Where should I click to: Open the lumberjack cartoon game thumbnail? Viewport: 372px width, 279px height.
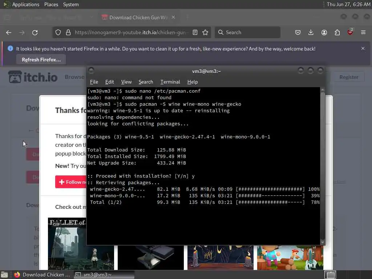(x=290, y=258)
